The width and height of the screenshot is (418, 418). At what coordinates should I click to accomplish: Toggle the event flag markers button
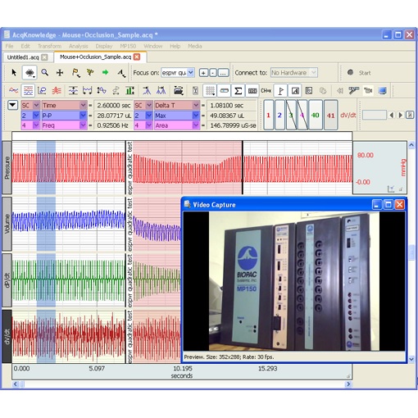[x=280, y=91]
